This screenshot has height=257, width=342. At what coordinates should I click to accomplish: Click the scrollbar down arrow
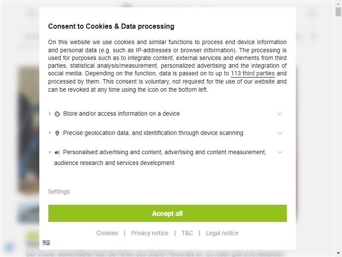click(338, 253)
